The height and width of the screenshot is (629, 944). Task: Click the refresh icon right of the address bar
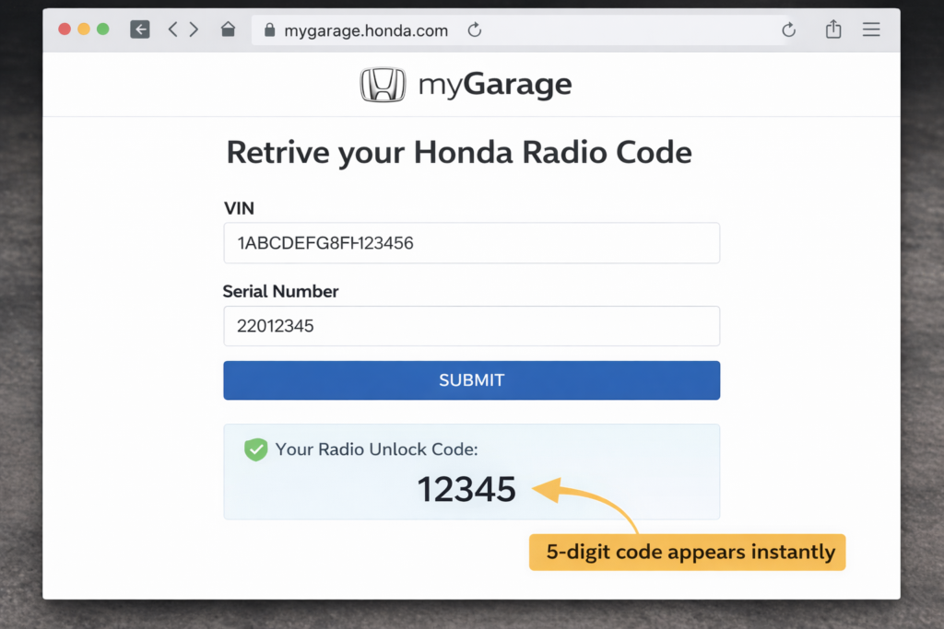click(788, 29)
